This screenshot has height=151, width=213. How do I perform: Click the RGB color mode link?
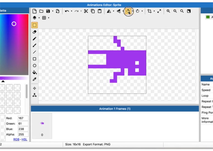(16, 140)
